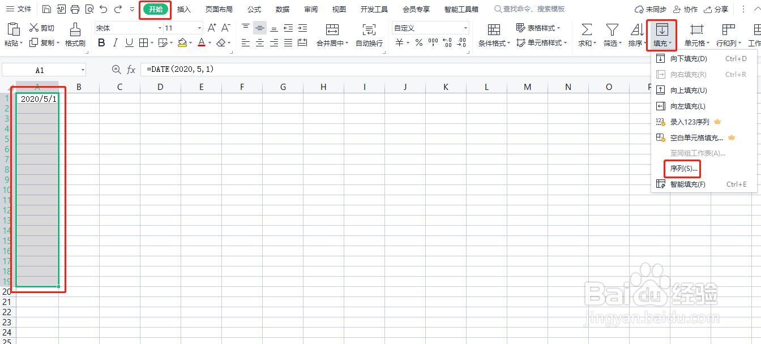The height and width of the screenshot is (344, 761).
Task: Justify text alignment icon
Action: (x=288, y=42)
